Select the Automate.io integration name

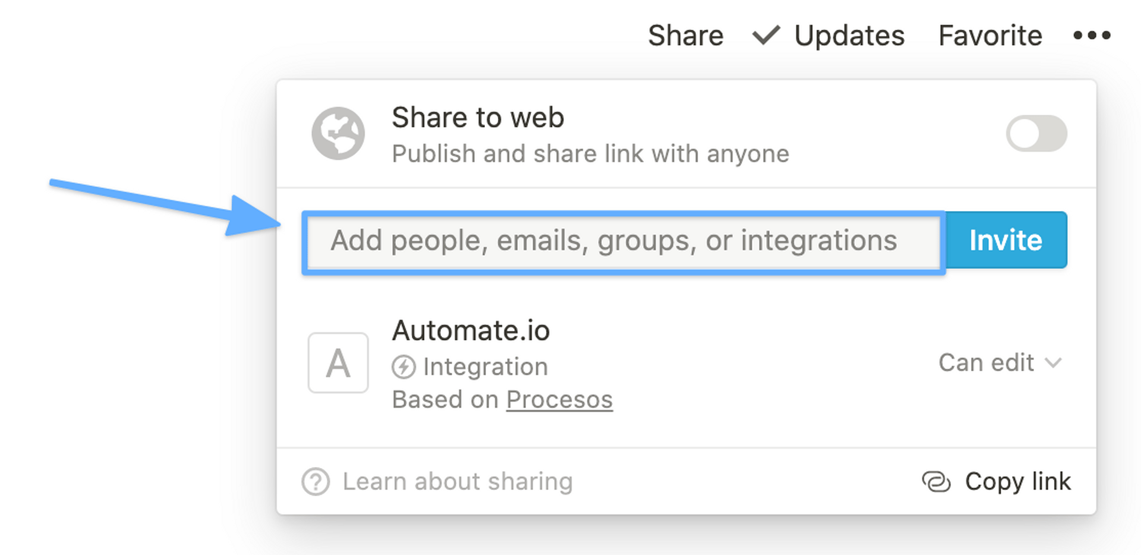(x=471, y=330)
